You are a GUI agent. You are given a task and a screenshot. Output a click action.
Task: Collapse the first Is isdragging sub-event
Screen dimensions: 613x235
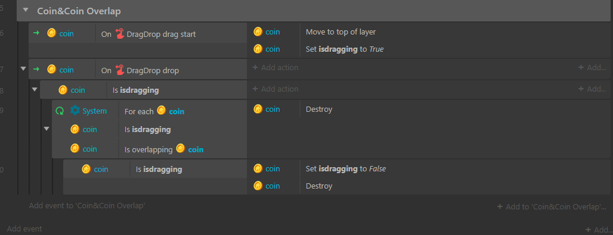(x=35, y=90)
